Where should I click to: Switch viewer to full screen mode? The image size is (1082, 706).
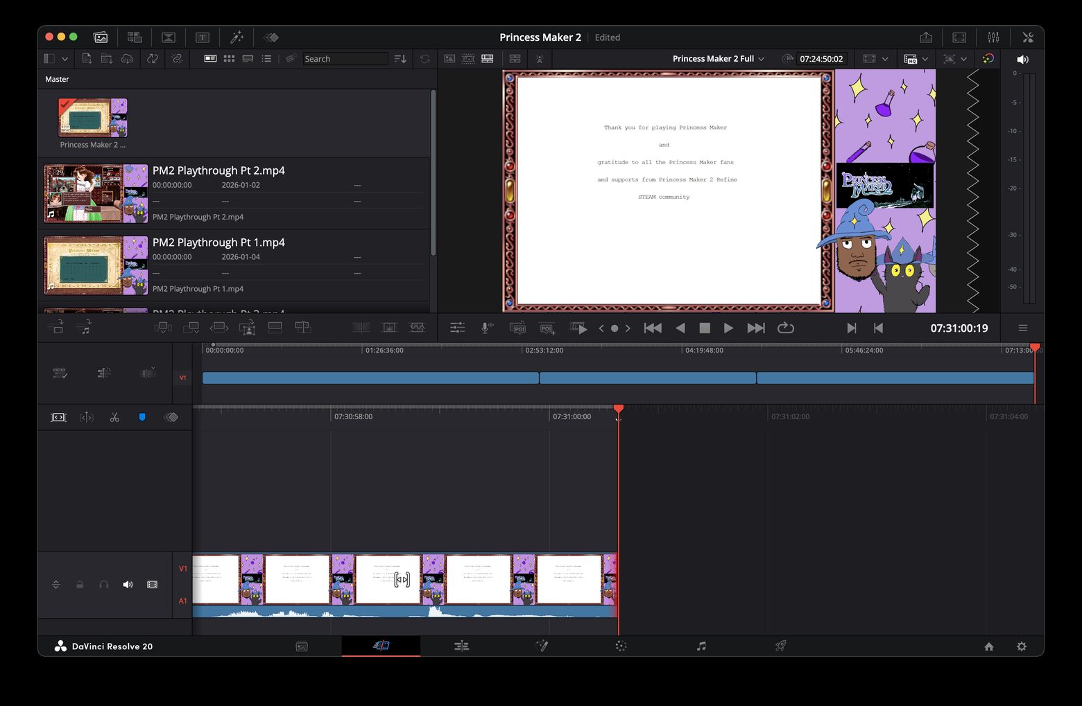959,37
